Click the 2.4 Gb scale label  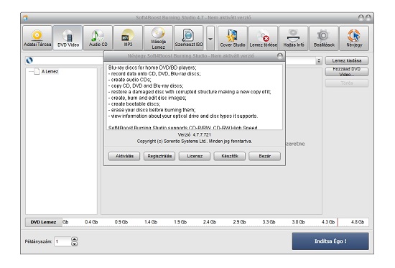point(210,222)
